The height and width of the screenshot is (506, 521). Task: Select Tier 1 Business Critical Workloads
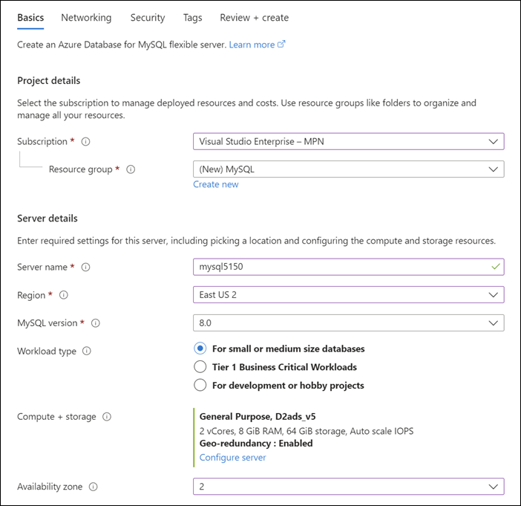pos(200,367)
